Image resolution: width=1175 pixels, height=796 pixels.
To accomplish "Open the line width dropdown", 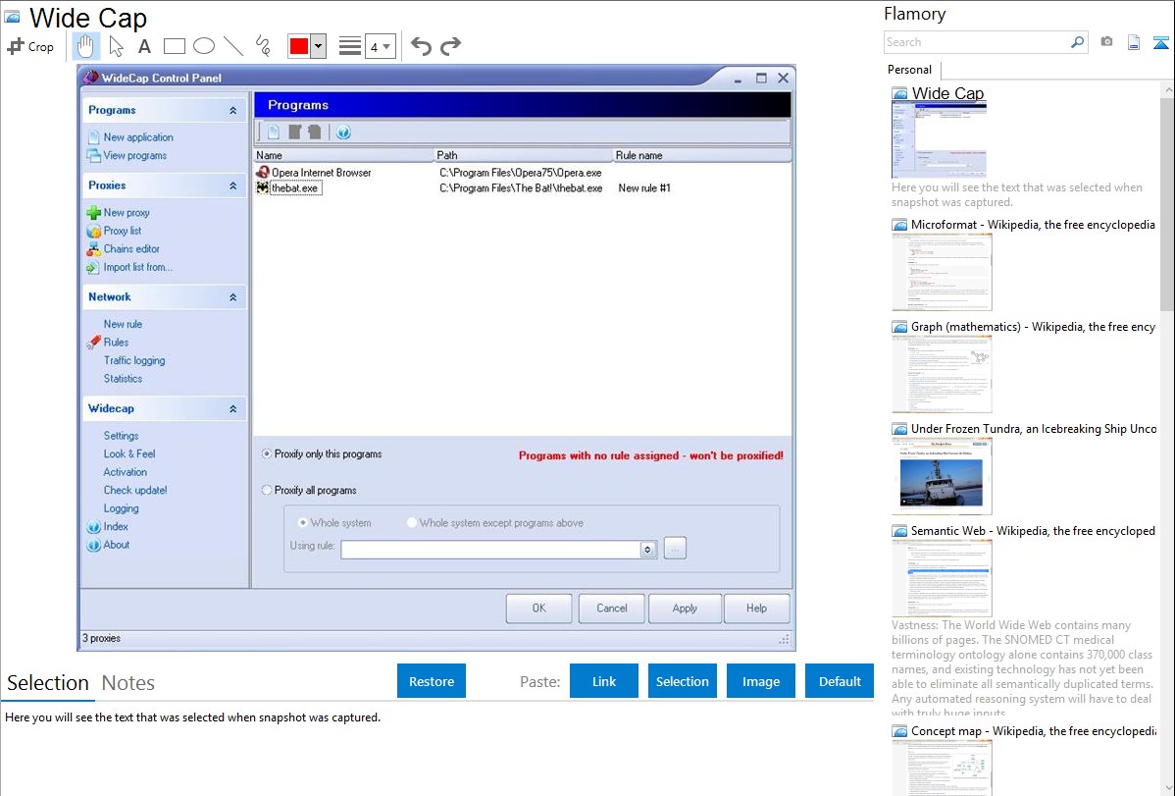I will [380, 46].
